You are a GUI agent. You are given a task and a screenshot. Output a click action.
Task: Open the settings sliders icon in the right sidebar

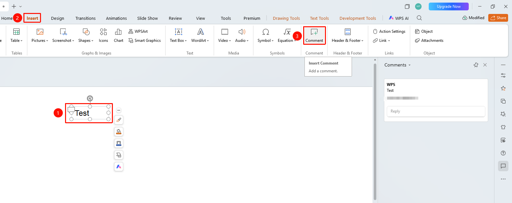[503, 75]
